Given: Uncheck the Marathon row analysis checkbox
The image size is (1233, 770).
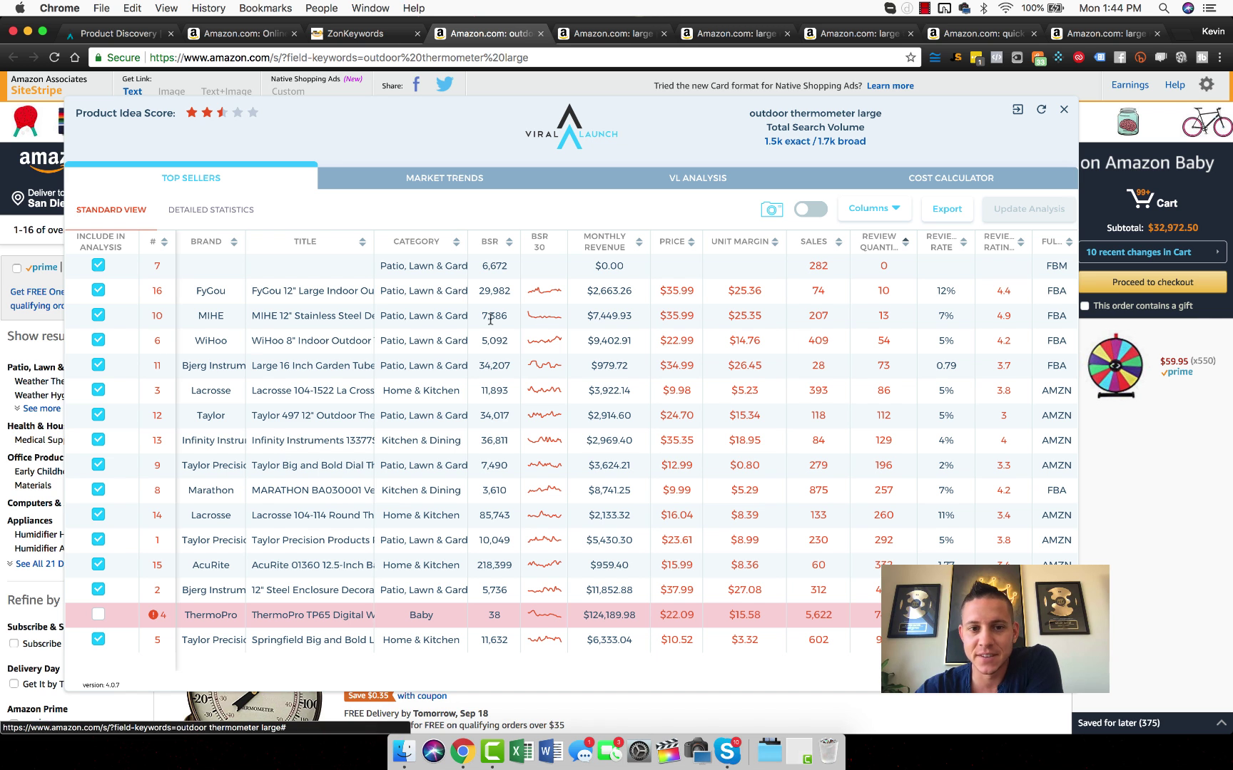Looking at the screenshot, I should 98,490.
